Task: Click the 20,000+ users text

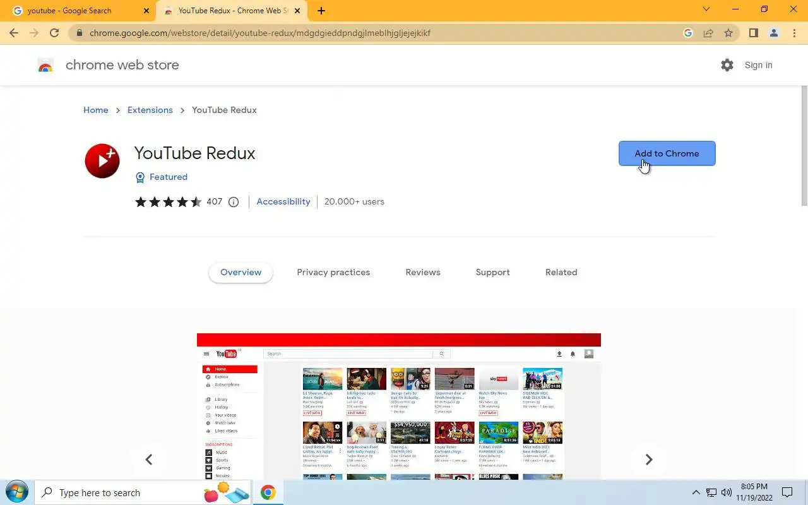Action: pyautogui.click(x=354, y=201)
